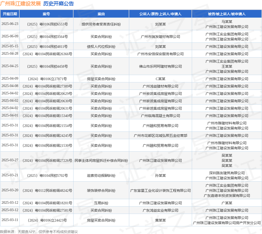This screenshot has height=234, width=262.
Task: Click cause 装饰装修合同纠纷
Action: 101,191
